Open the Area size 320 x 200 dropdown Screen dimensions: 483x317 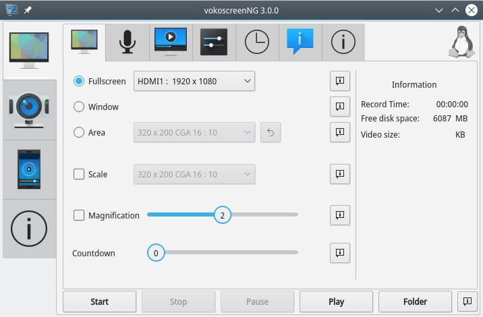[194, 132]
